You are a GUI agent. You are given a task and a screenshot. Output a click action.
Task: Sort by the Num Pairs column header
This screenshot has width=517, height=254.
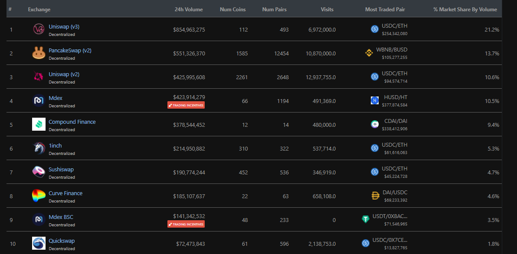click(x=274, y=10)
